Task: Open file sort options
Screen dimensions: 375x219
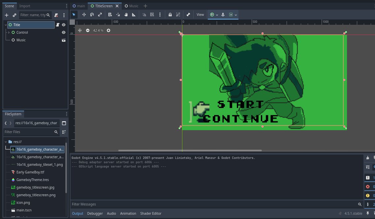Action: (64, 132)
